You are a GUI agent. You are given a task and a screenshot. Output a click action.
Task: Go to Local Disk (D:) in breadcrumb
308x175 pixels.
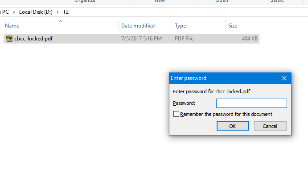[x=36, y=12]
